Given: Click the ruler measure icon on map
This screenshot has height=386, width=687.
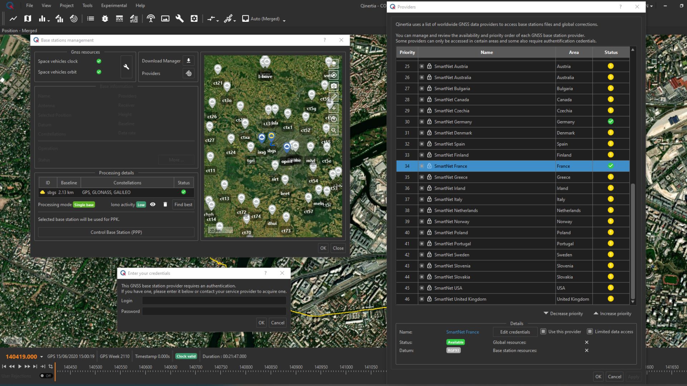Looking at the screenshot, I should coord(334,97).
